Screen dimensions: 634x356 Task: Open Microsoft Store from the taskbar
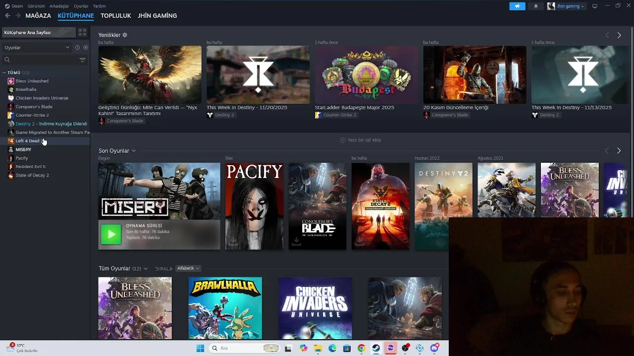(x=347, y=348)
